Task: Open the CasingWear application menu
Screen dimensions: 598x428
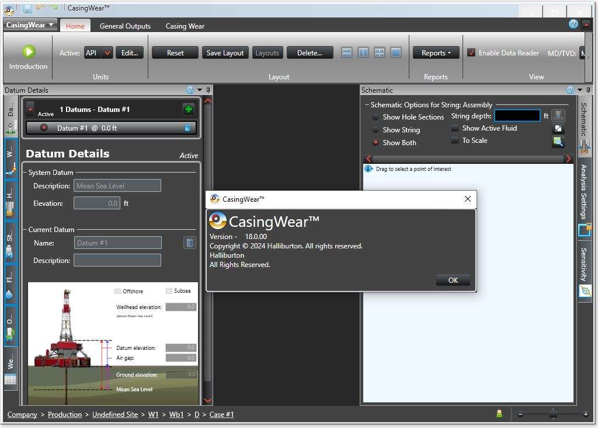Action: click(x=31, y=25)
